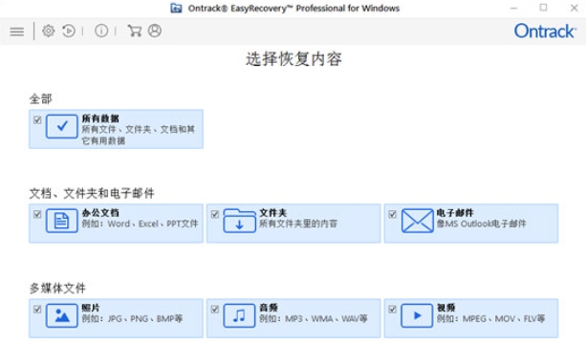Click the resume recovery icon
586x364 pixels.
pos(69,31)
